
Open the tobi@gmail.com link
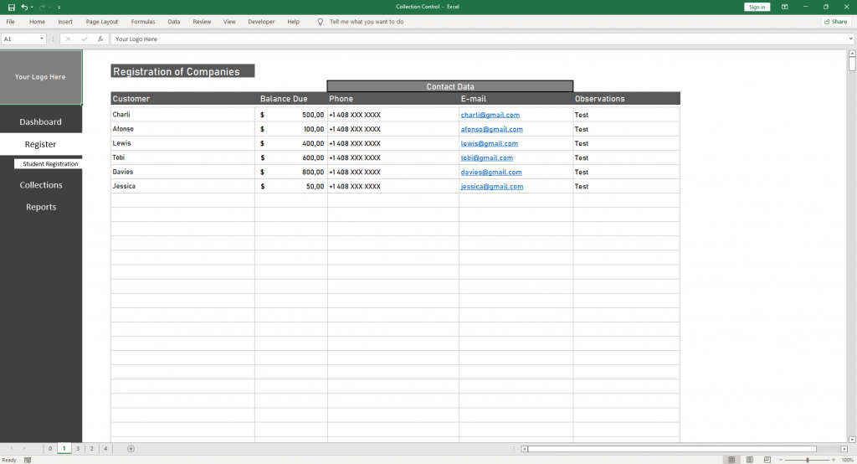[487, 157]
